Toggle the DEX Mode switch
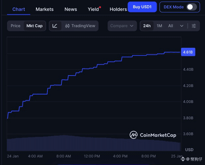 coord(191,7)
